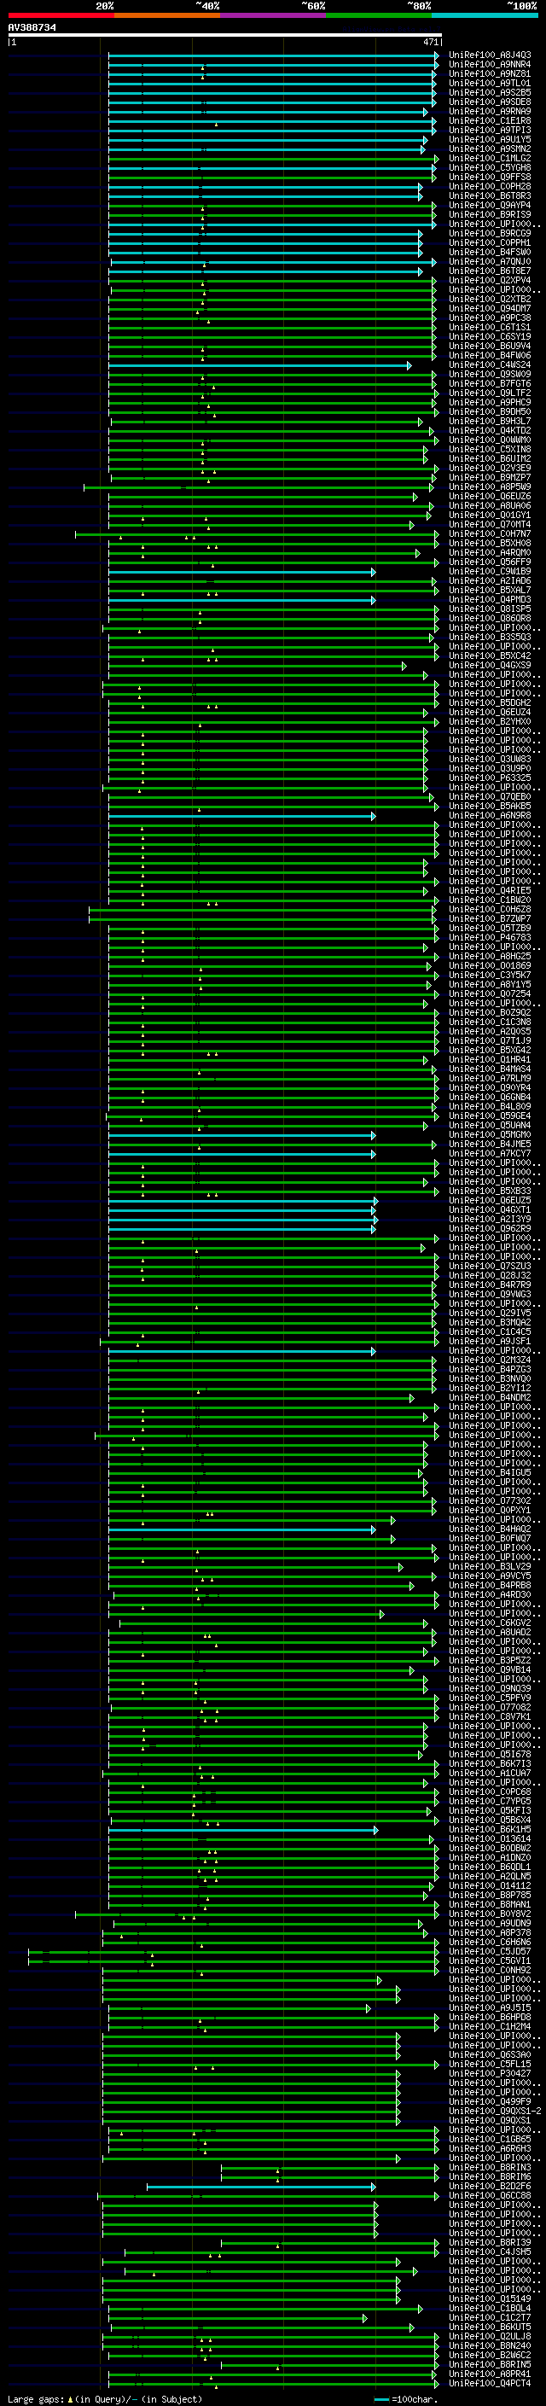Select label UniRef100_C1E1R8
This screenshot has height=2406, width=546.
click(490, 120)
